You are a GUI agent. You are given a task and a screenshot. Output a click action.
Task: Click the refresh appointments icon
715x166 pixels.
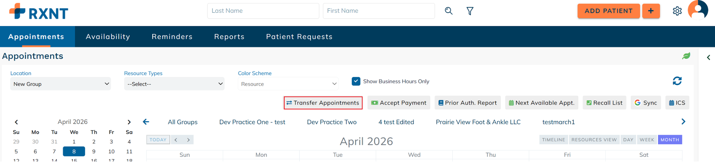tap(677, 81)
